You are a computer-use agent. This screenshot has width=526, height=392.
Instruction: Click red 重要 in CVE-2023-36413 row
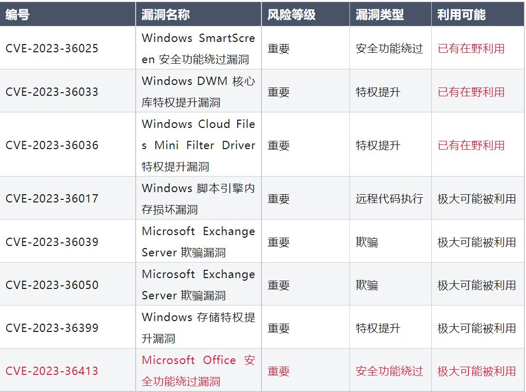(279, 371)
